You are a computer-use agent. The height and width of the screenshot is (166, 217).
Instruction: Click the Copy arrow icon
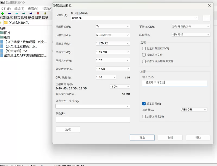[x=24, y=13]
